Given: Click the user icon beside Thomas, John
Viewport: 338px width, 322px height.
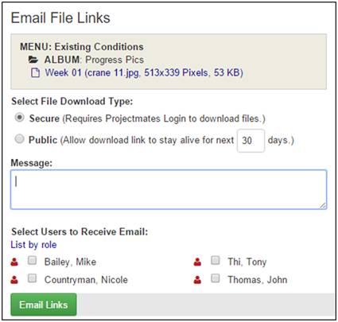Looking at the screenshot, I should tap(197, 280).
